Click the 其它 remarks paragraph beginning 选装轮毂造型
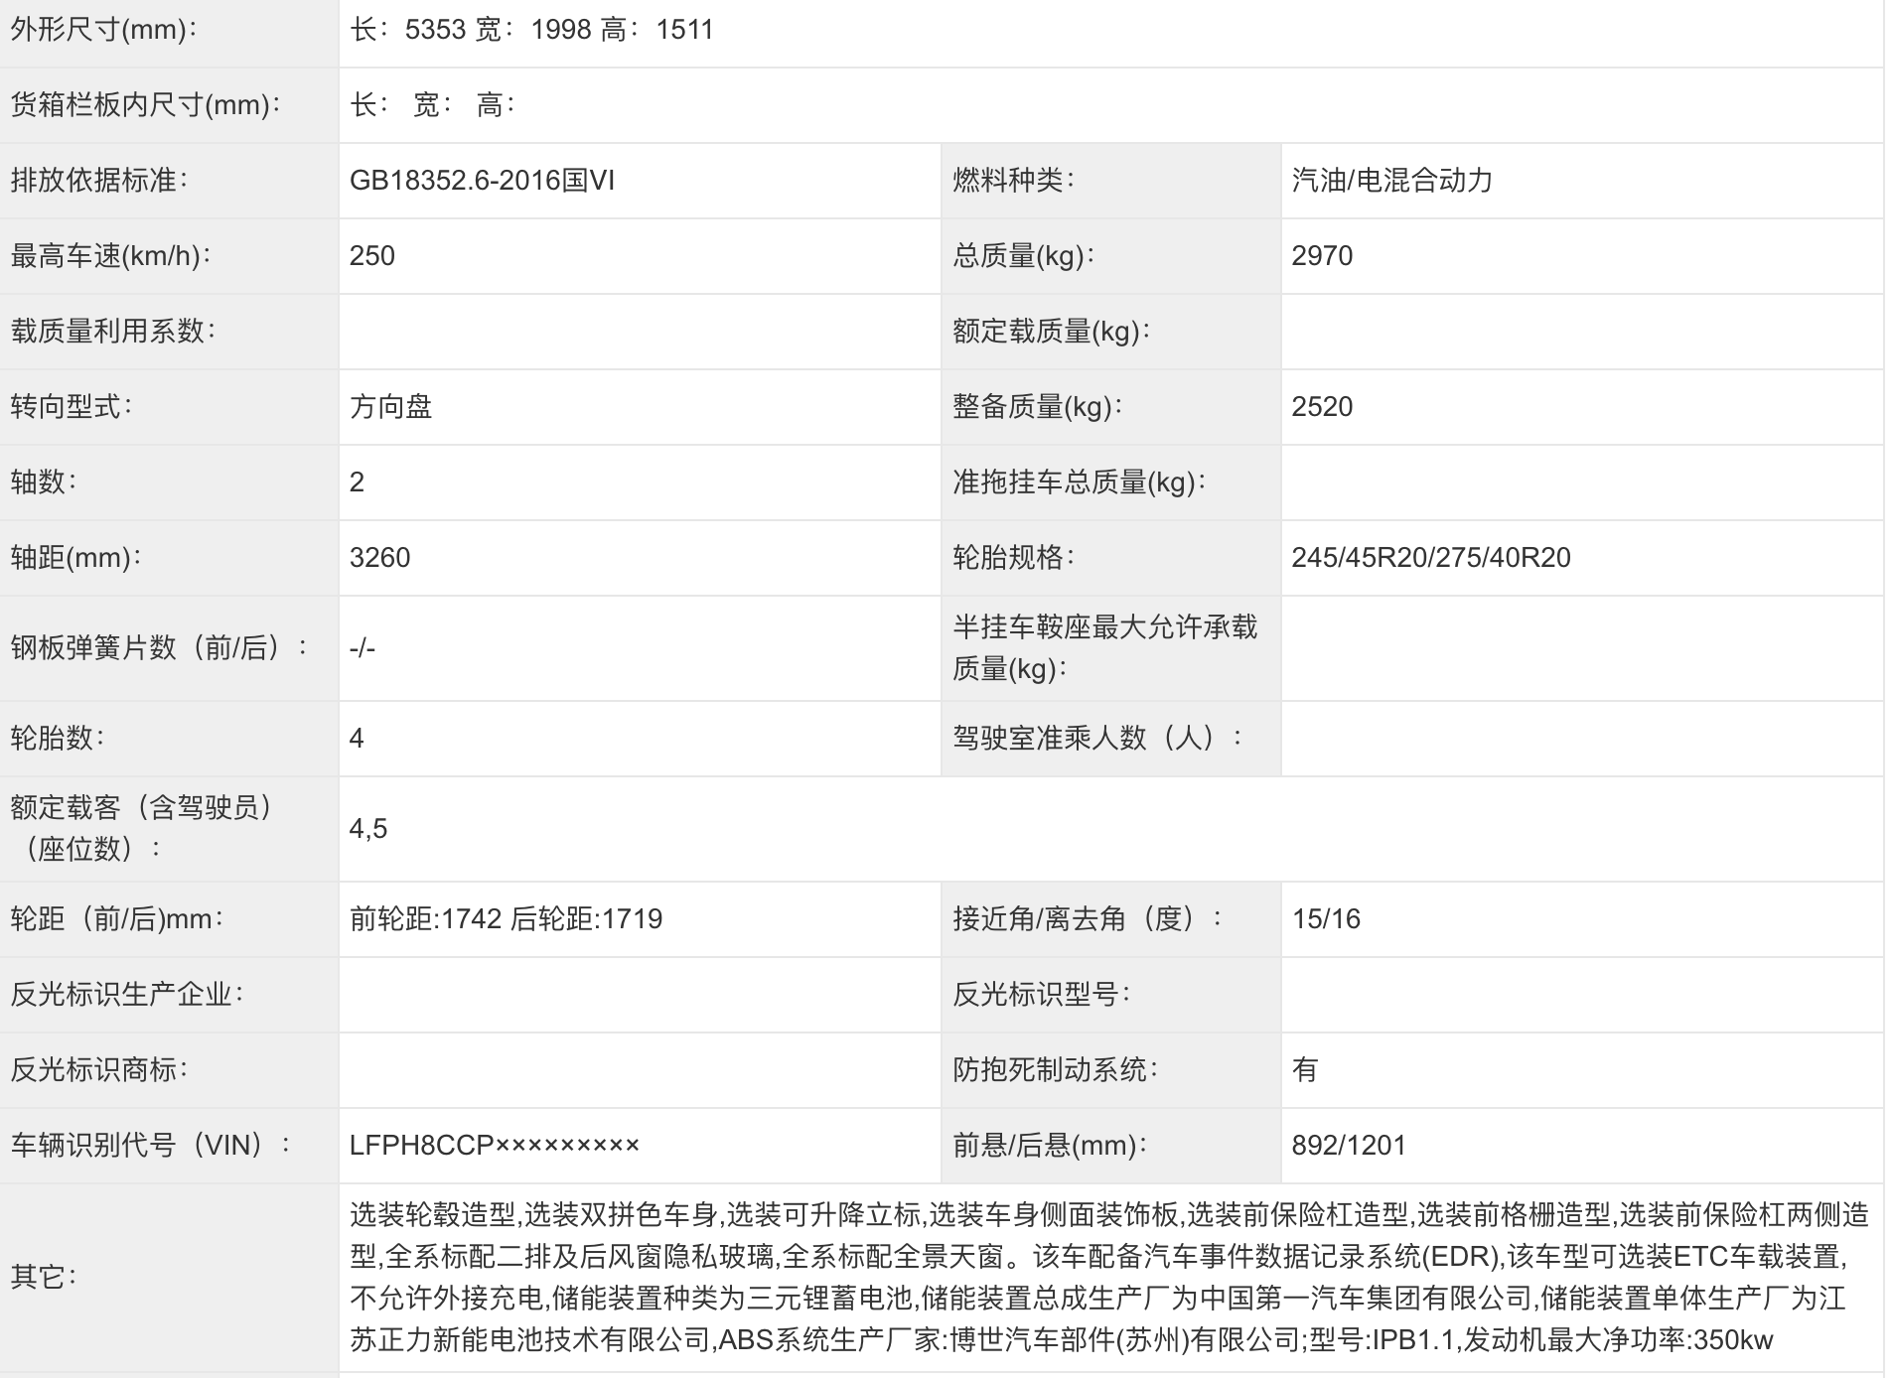The image size is (1891, 1378). click(x=1109, y=1277)
